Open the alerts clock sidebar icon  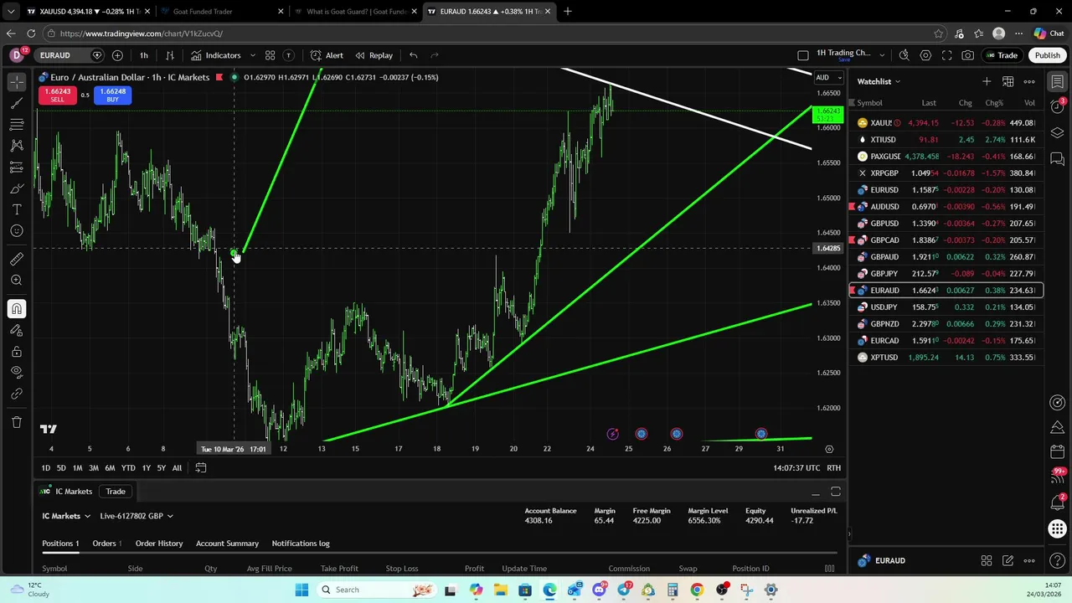(x=1058, y=106)
